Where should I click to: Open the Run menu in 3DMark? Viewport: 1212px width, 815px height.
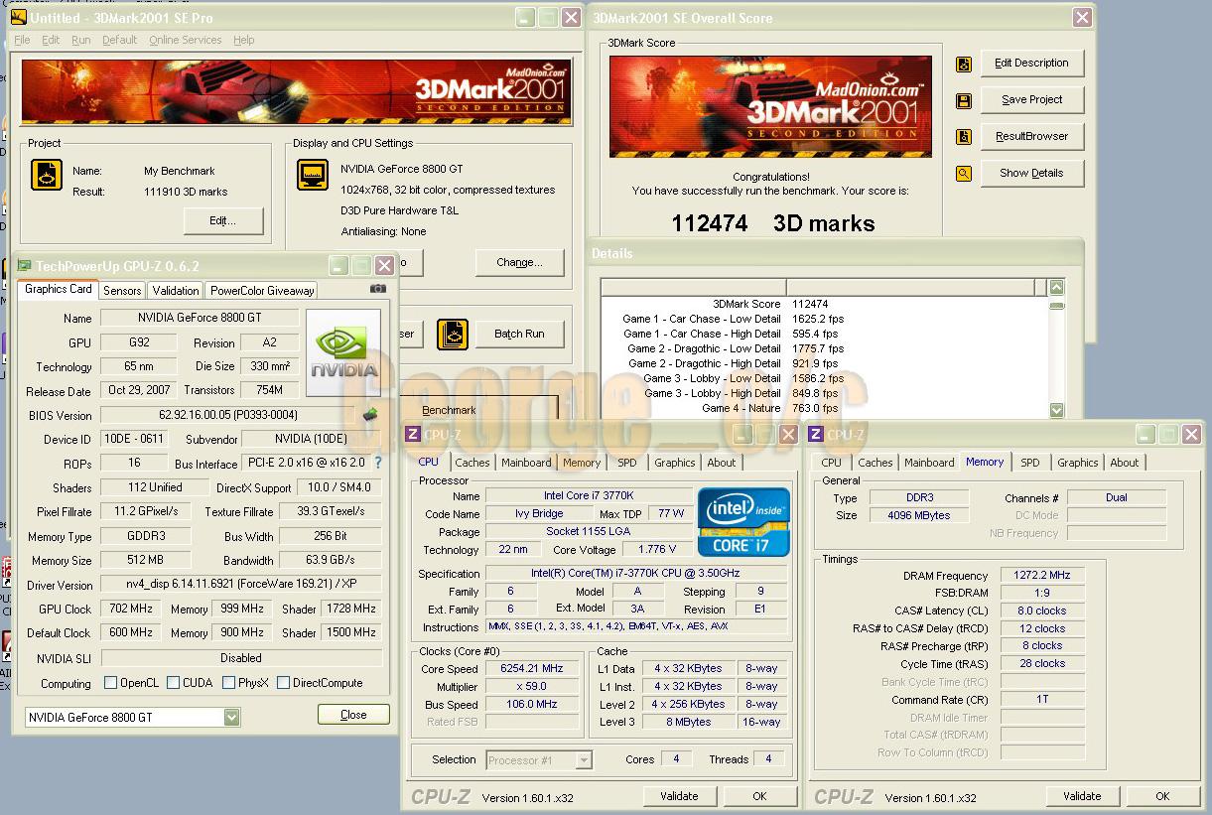(81, 40)
